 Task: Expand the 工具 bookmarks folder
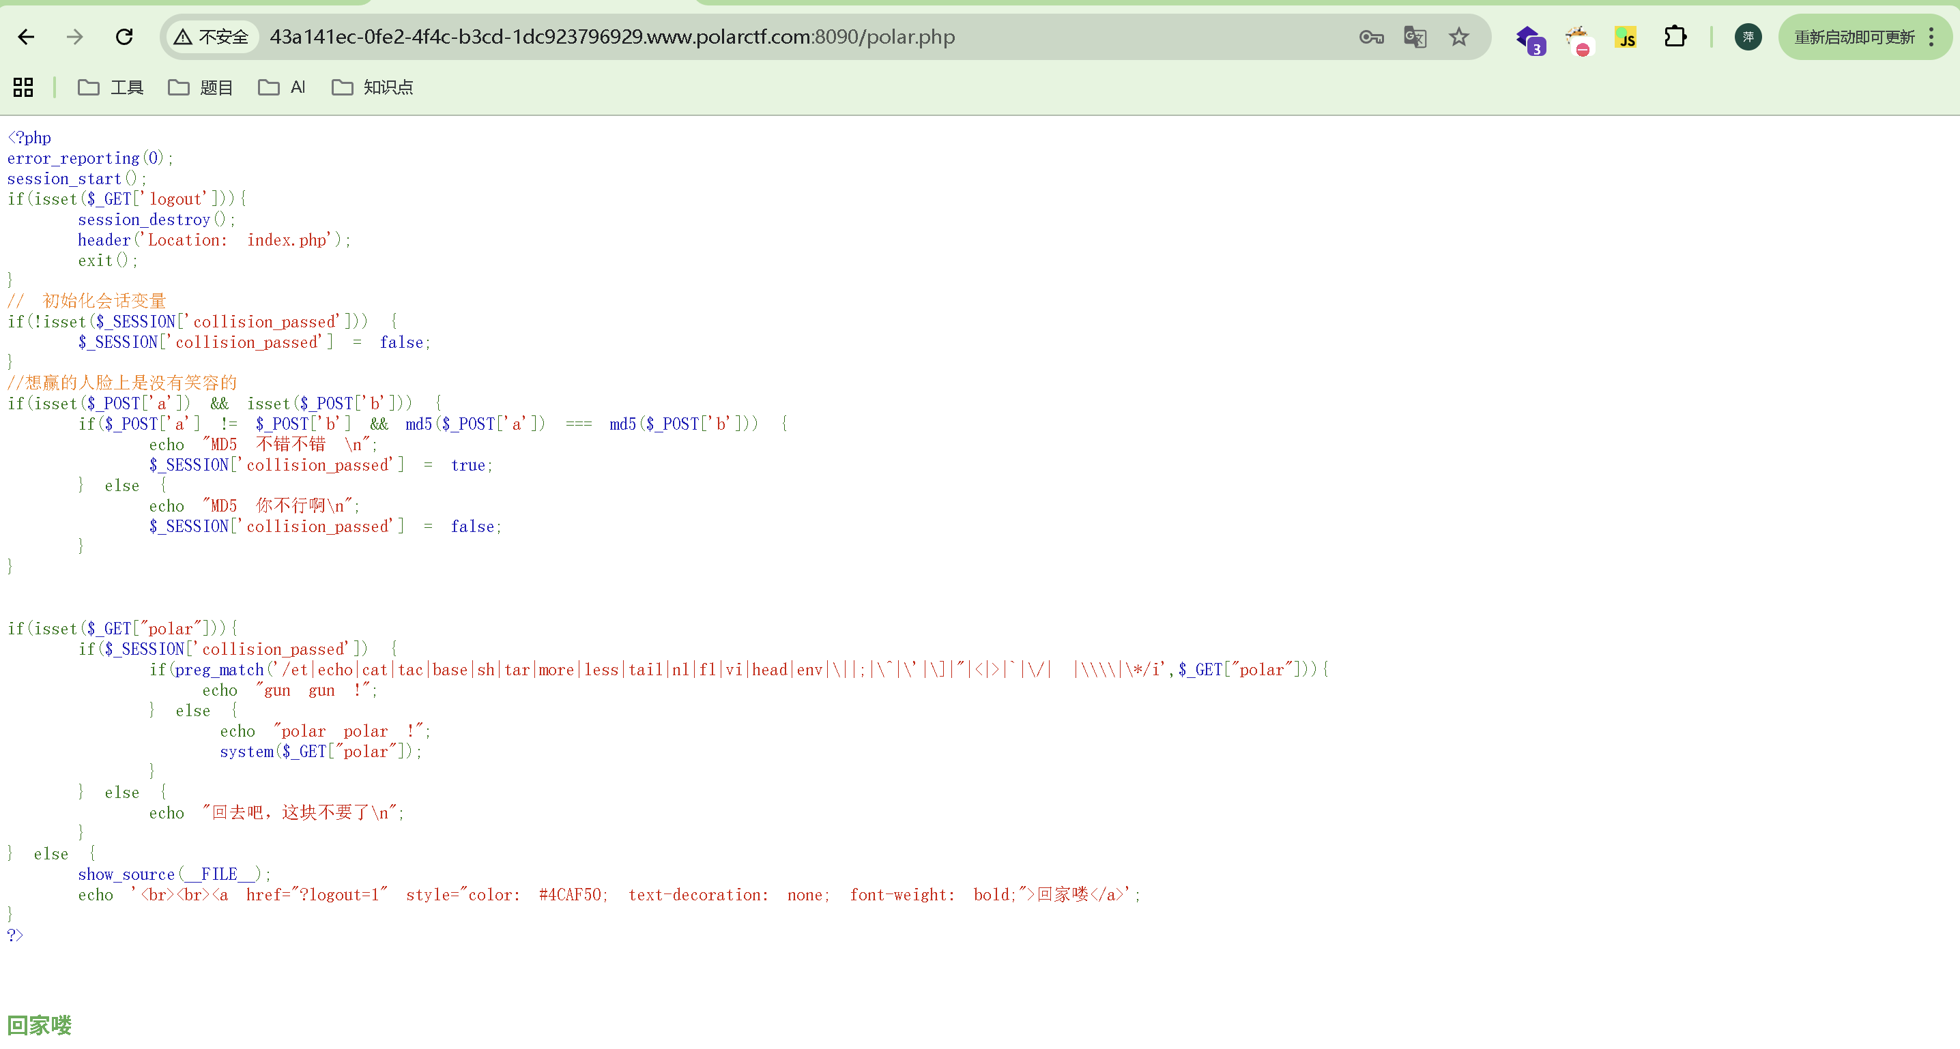coord(111,87)
